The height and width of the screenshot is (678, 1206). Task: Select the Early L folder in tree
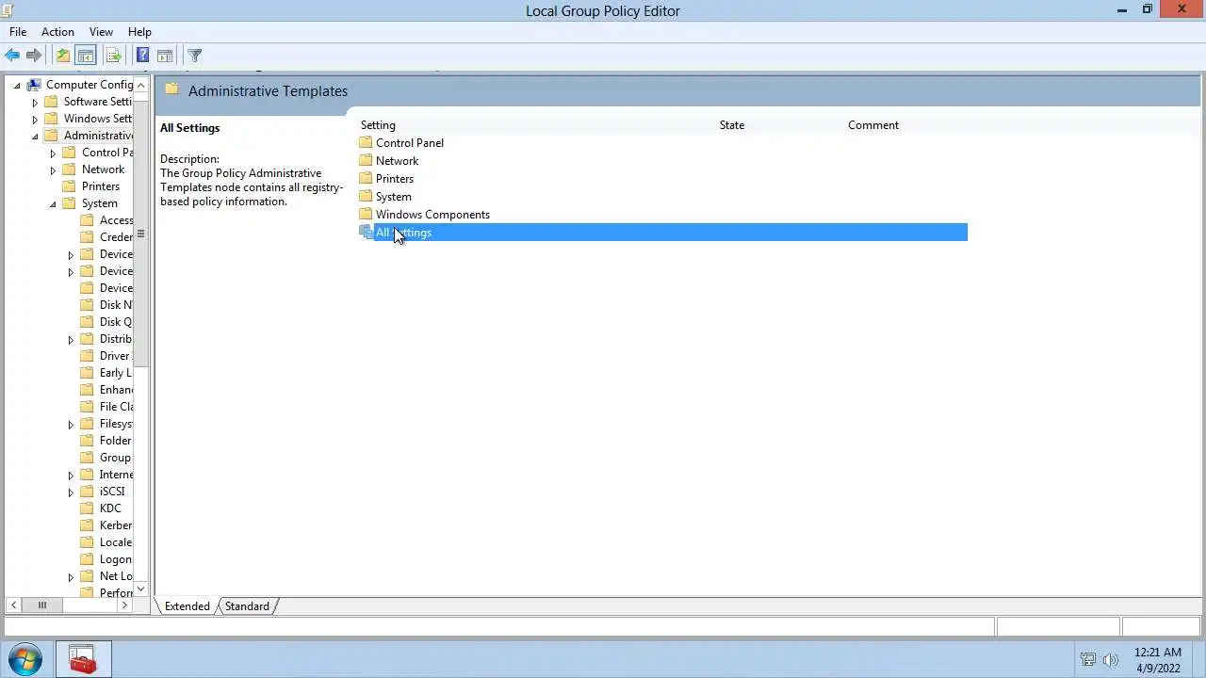(x=116, y=373)
